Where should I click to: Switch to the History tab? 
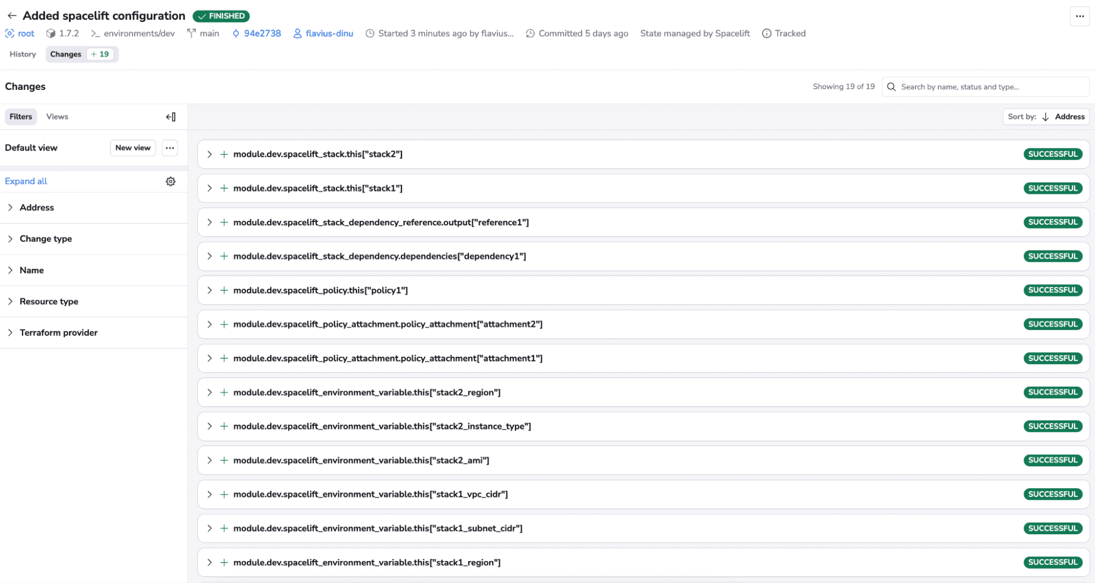pos(22,54)
